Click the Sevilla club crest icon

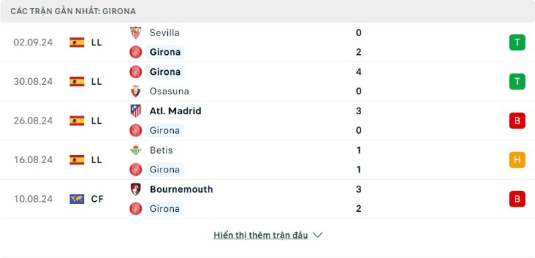136,33
